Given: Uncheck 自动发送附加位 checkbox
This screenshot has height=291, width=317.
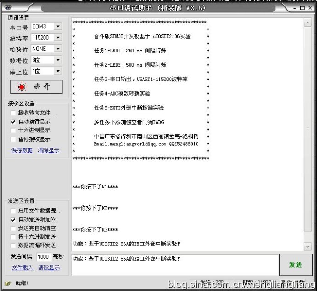Looking at the screenshot, I should [13, 220].
